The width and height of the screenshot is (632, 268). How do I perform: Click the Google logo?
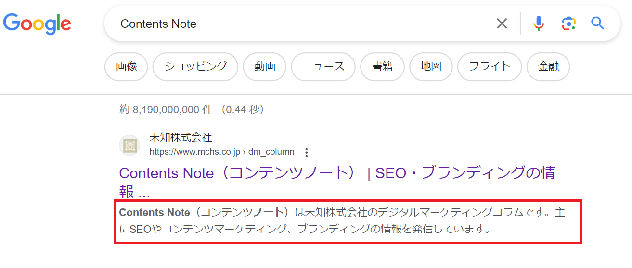37,24
